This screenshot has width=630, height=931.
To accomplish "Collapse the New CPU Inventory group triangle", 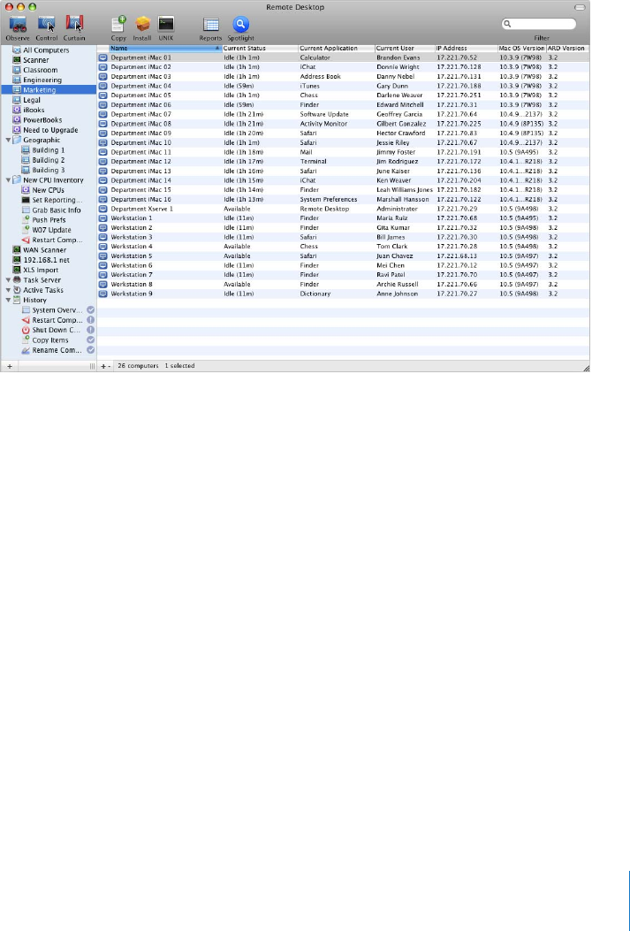I will (8, 179).
